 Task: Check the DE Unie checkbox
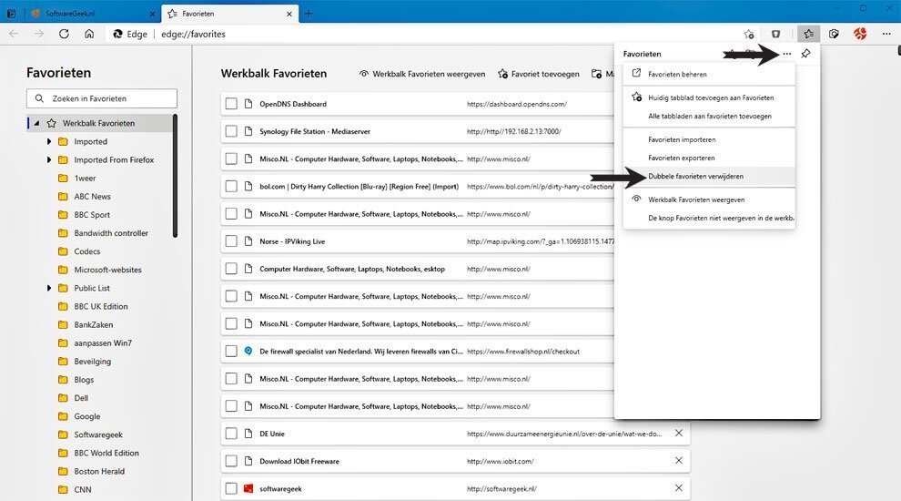(x=231, y=433)
